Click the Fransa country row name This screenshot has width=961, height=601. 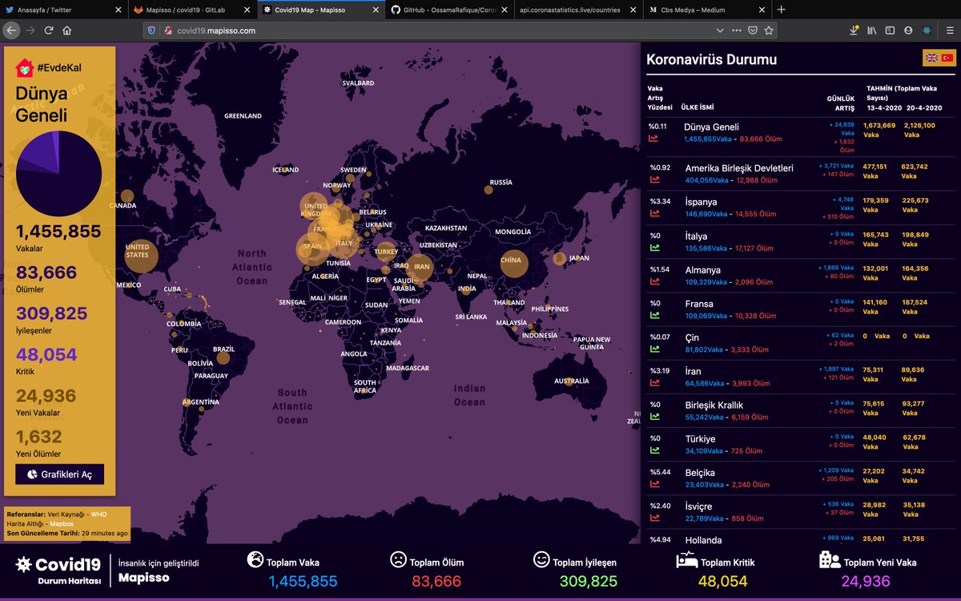[699, 304]
